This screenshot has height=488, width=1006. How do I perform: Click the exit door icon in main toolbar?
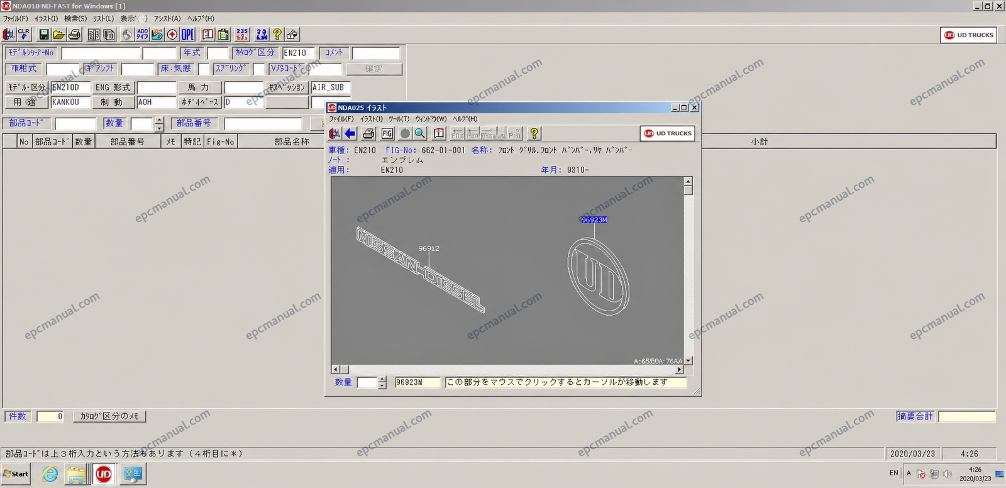[x=9, y=35]
